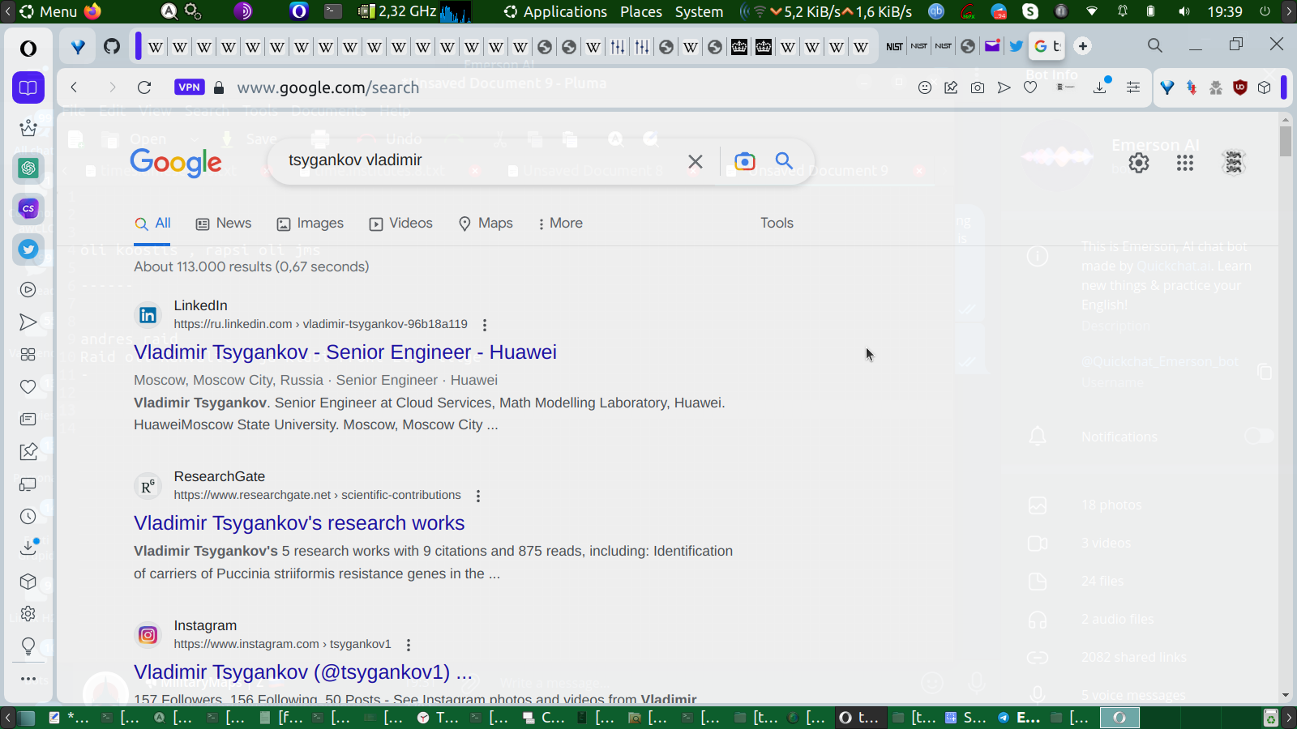
Task: Click the VPN badge in the address bar
Action: coord(189,87)
